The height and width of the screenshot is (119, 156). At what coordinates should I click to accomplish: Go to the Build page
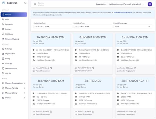pos(7,19)
